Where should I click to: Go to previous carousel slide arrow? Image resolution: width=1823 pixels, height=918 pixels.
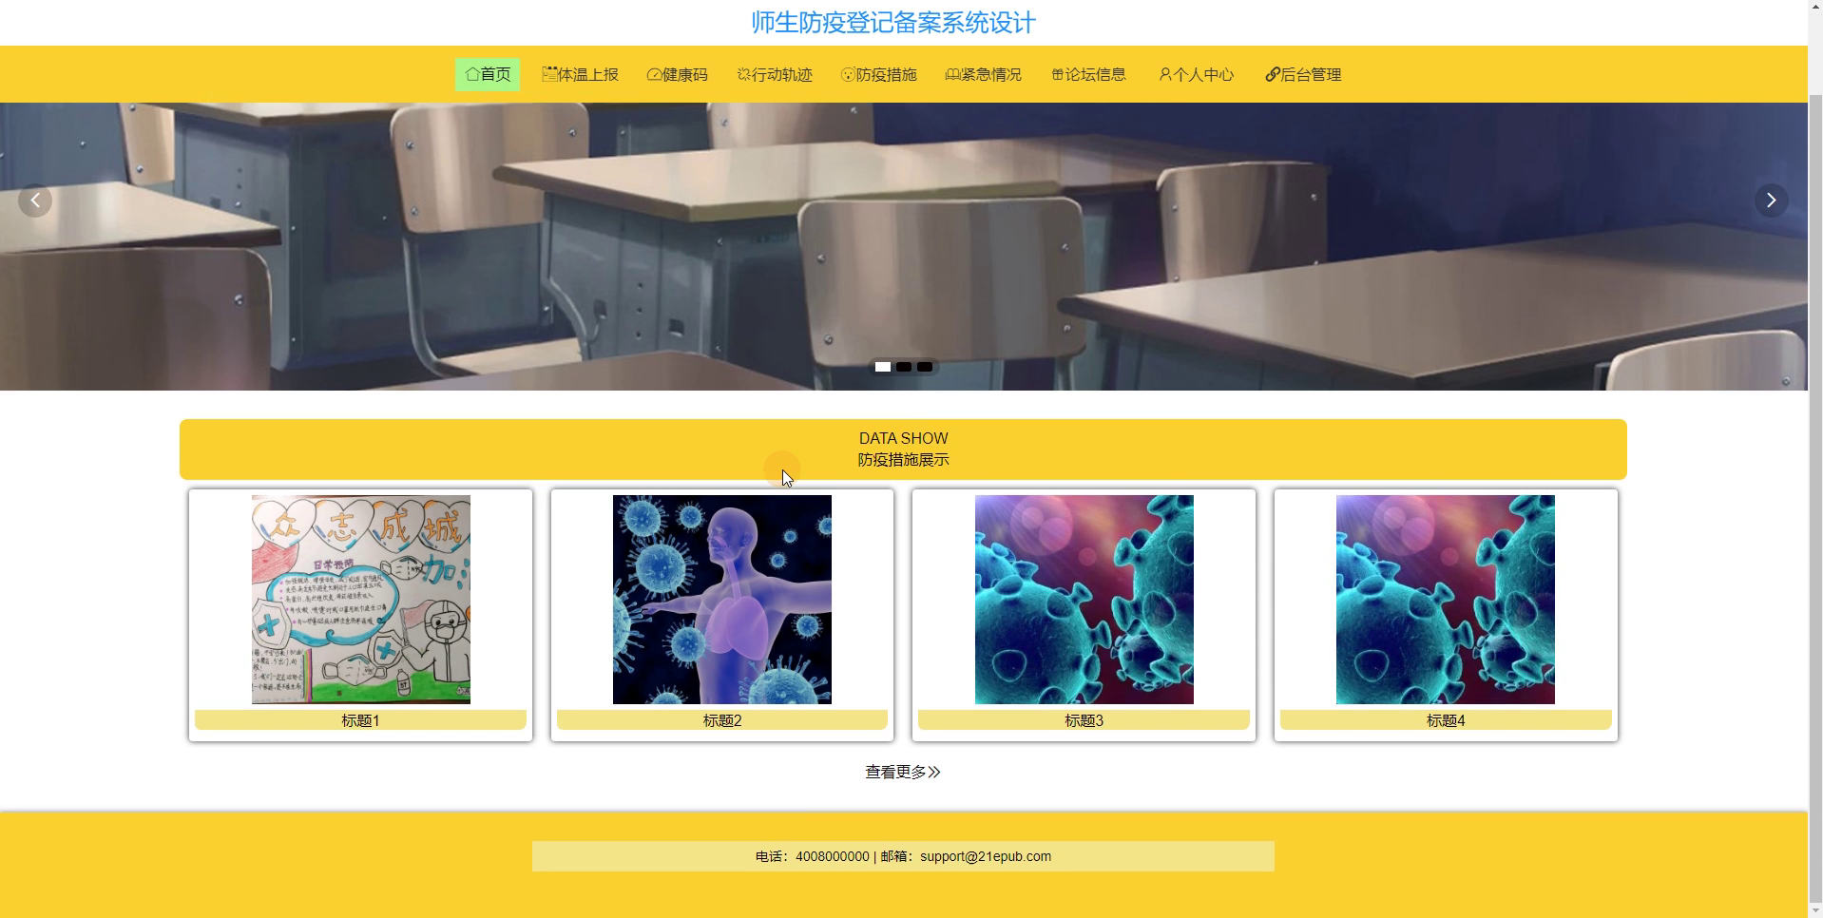[35, 200]
